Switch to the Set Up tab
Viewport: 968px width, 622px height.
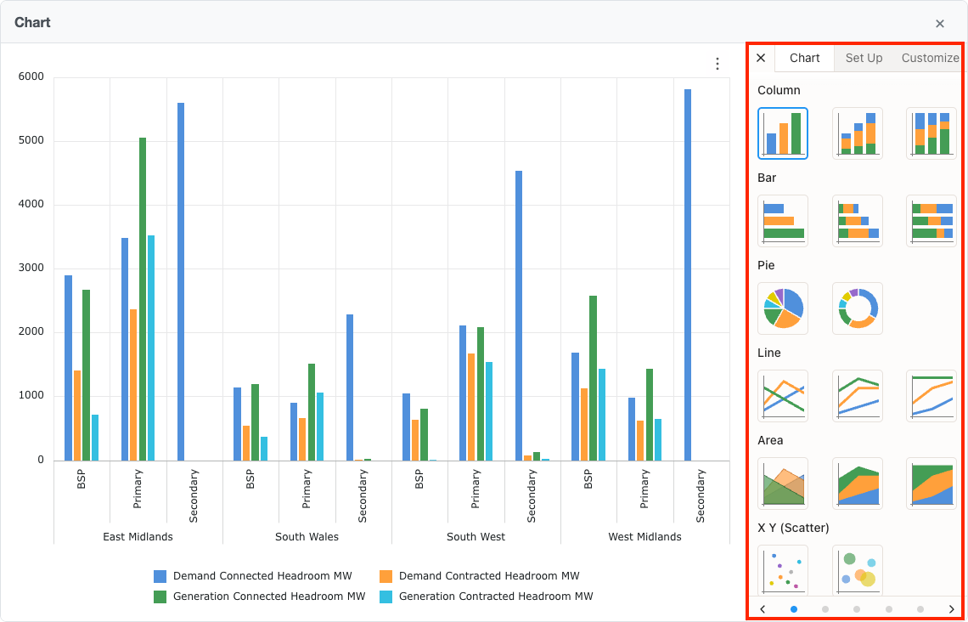click(x=864, y=58)
